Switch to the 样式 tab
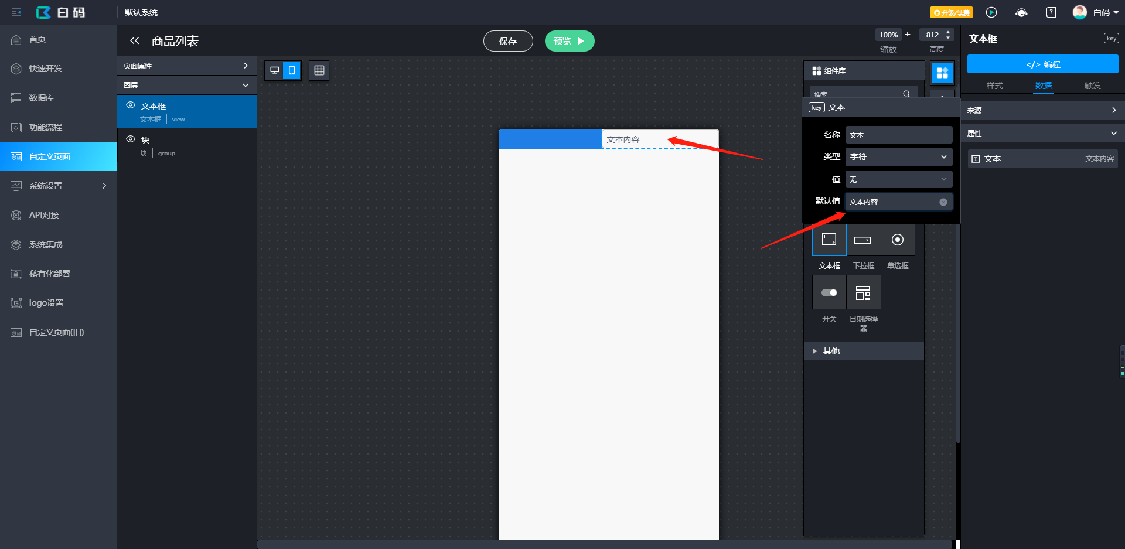The width and height of the screenshot is (1125, 549). (994, 86)
